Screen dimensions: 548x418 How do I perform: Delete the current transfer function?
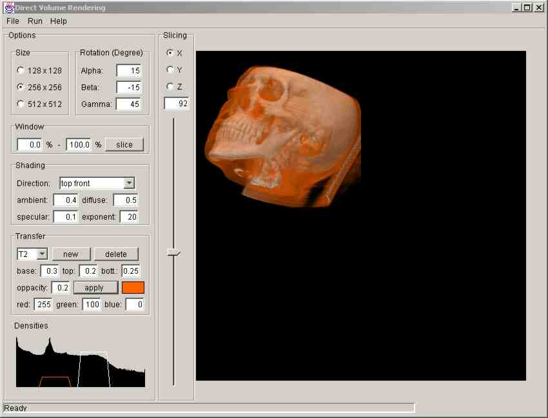(x=116, y=254)
